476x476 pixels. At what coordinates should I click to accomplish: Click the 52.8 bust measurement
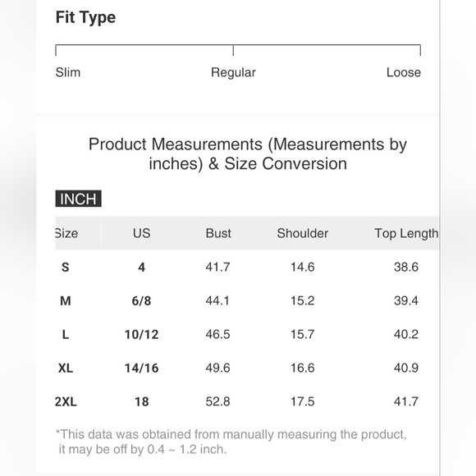(x=217, y=401)
